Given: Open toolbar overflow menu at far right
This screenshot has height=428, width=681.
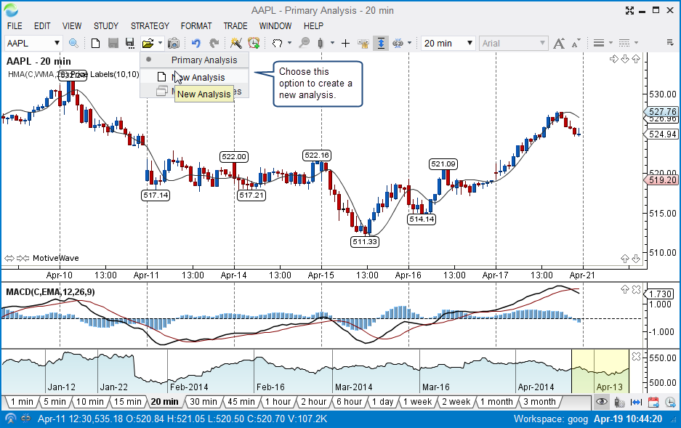Looking at the screenshot, I should (x=670, y=42).
